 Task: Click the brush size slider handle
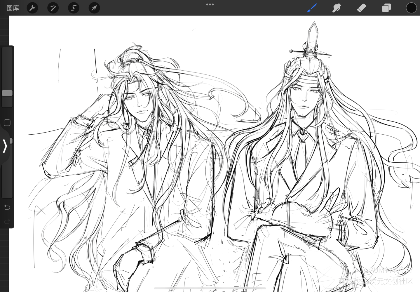coord(7,93)
